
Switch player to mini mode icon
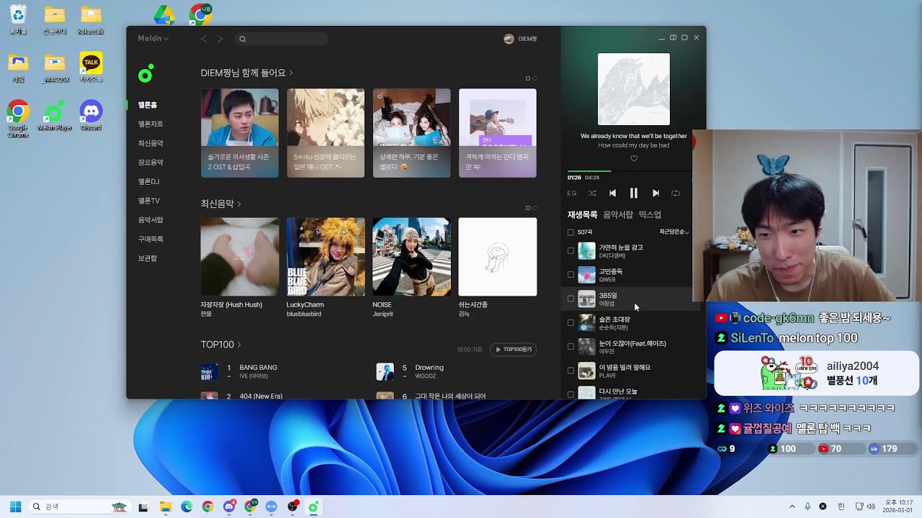click(x=673, y=37)
